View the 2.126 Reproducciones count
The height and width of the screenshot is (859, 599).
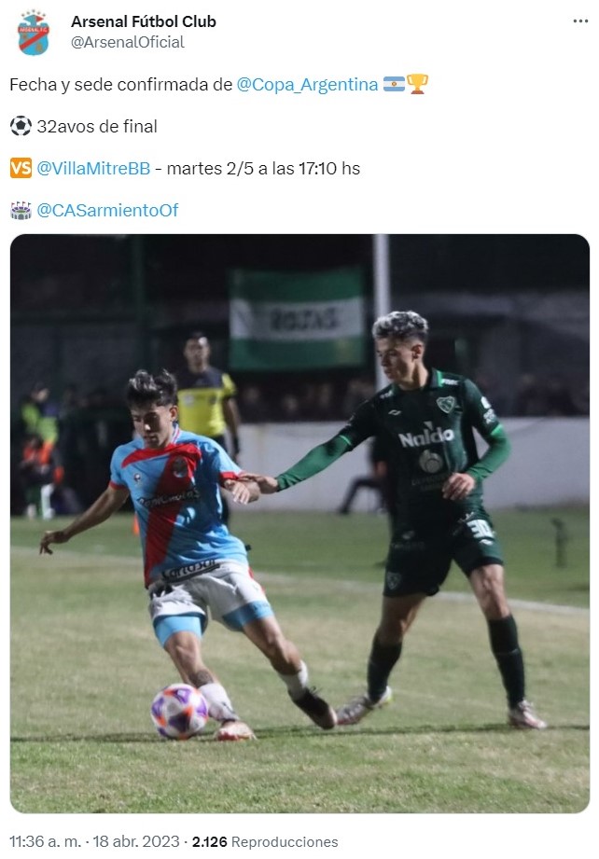click(x=265, y=841)
